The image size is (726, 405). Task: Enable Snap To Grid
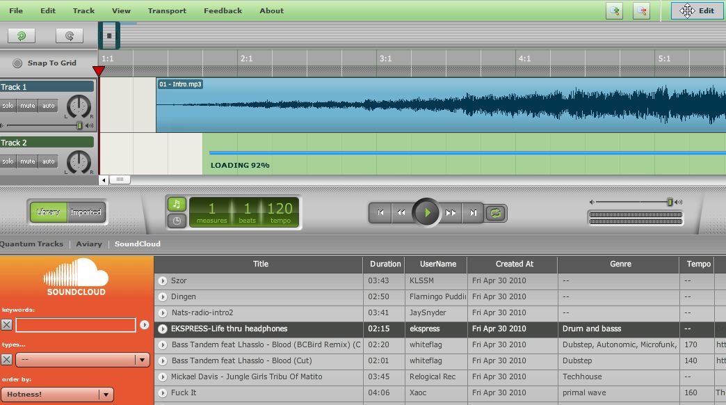click(x=17, y=63)
